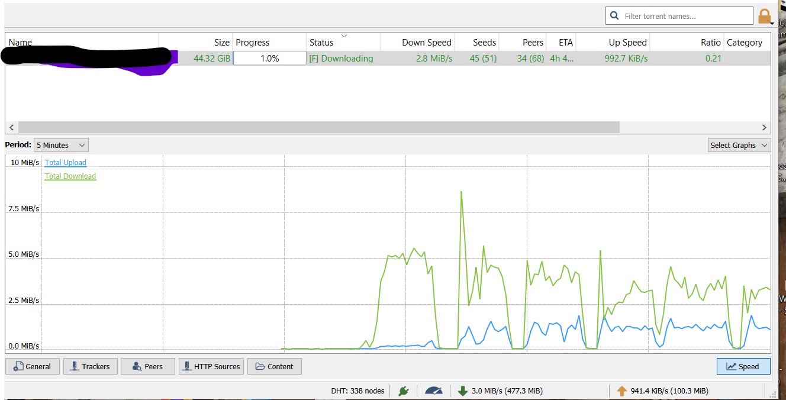Click the 2.5 MiB/s axis label
The width and height of the screenshot is (786, 400).
click(x=24, y=300)
